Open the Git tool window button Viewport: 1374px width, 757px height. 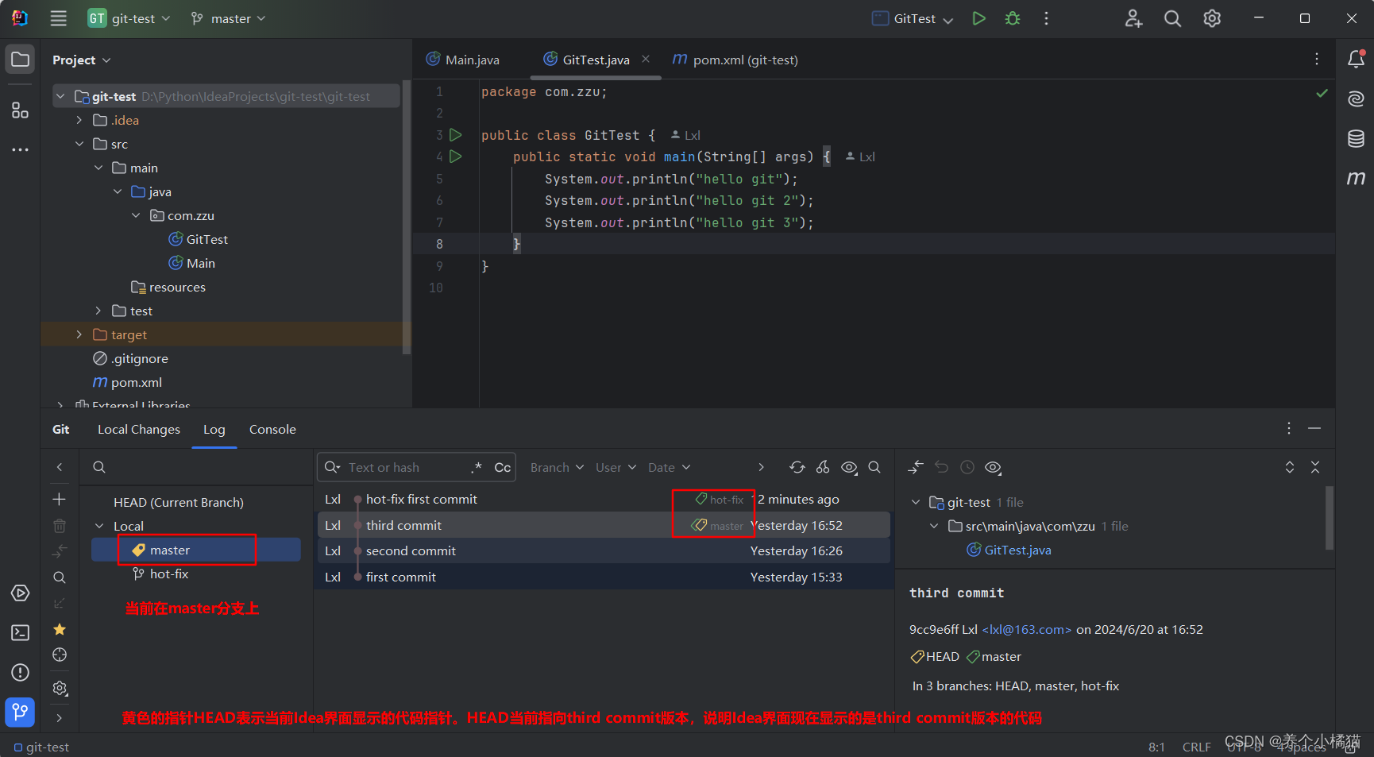21,712
